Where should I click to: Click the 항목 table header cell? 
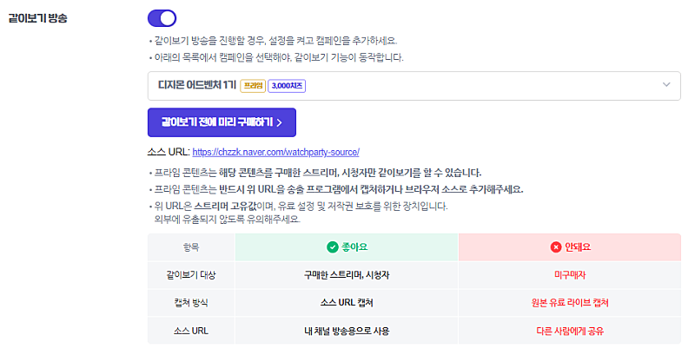(191, 247)
